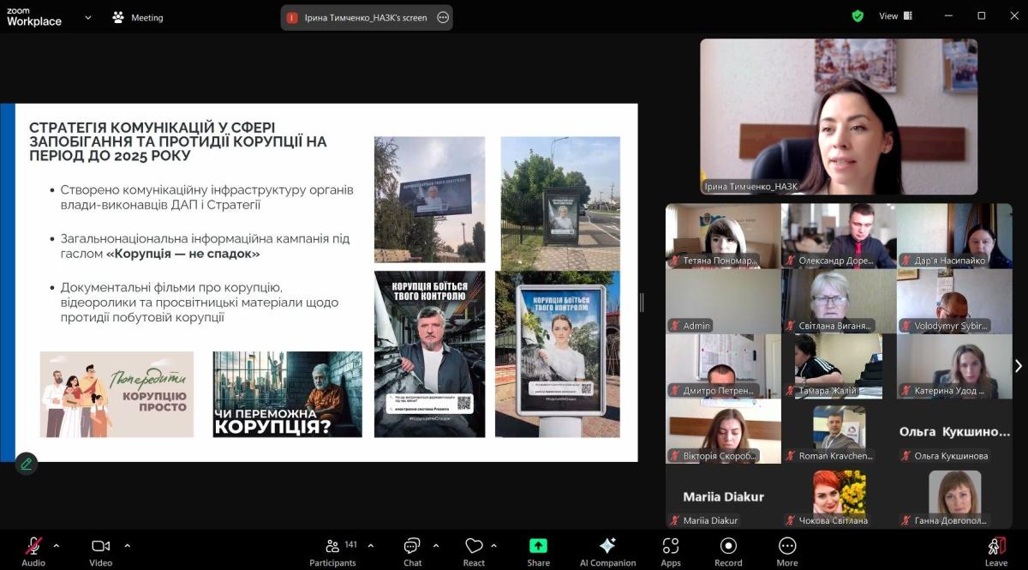Start recording with the Record button

(728, 552)
